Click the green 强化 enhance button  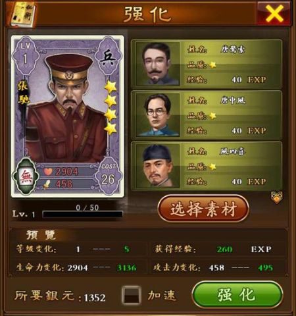[237, 294]
